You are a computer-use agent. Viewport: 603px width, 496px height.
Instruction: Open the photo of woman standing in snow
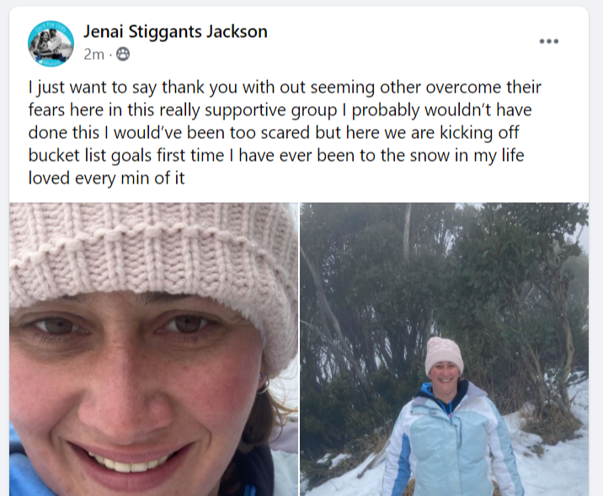coord(444,349)
